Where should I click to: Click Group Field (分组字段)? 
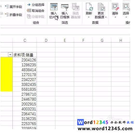coord(35,17)
